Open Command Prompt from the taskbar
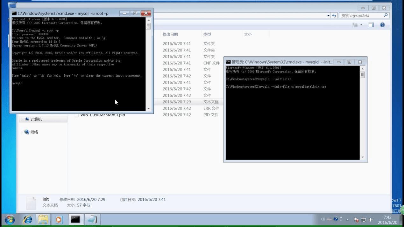This screenshot has height=227, width=404. tap(75, 219)
